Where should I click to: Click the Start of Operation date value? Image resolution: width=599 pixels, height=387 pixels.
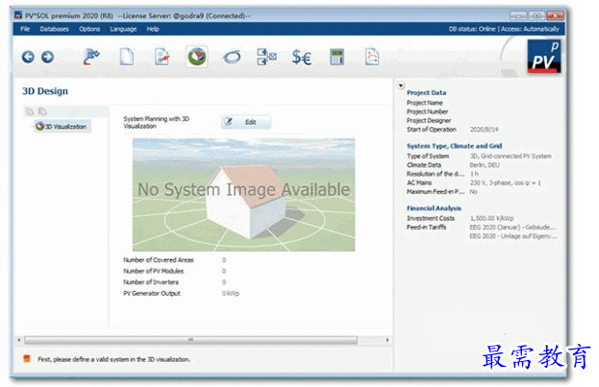tap(484, 130)
